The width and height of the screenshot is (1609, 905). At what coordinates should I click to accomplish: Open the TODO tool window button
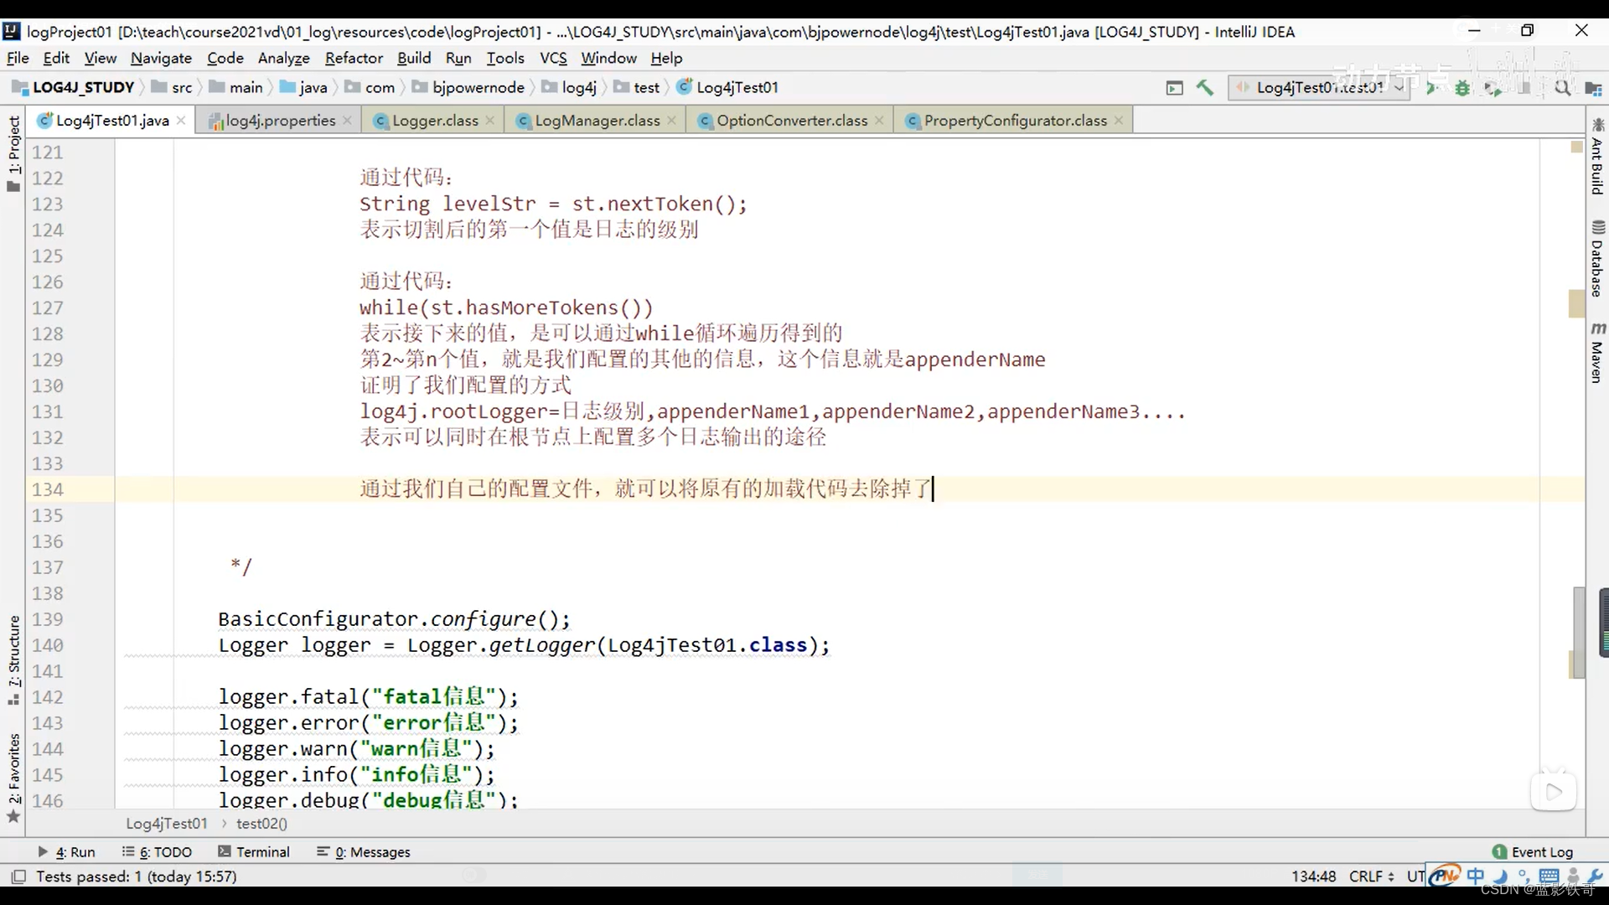pyautogui.click(x=157, y=852)
